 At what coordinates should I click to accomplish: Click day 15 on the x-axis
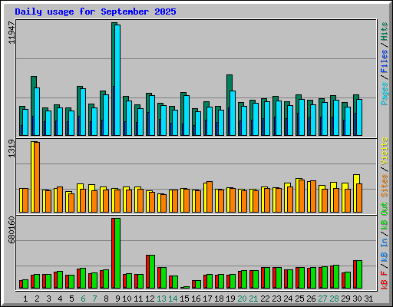pyautogui.click(x=184, y=299)
